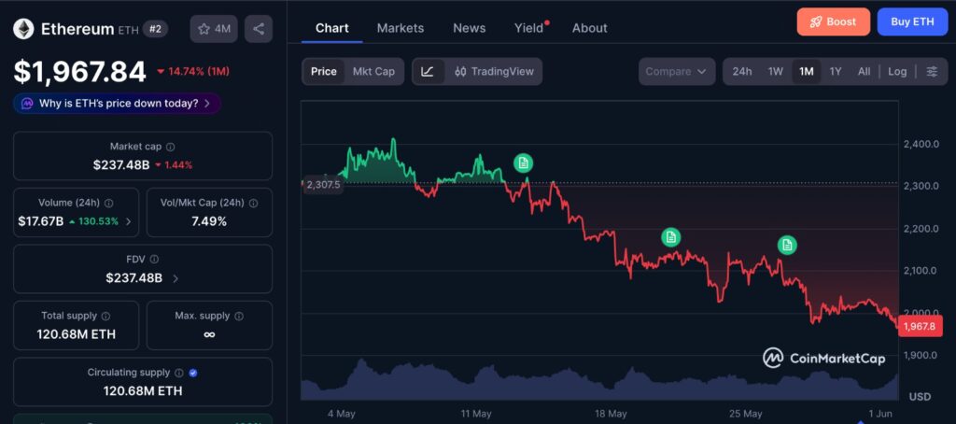Switch to the Yield tab
Screen dimensions: 956x424
click(529, 28)
